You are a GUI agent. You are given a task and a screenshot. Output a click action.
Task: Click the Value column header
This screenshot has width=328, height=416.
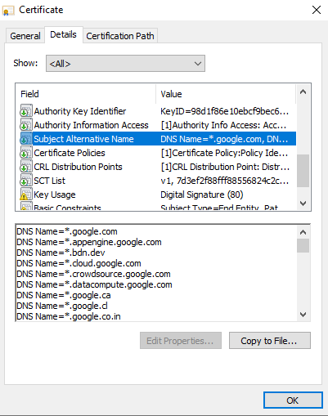pyautogui.click(x=226, y=94)
